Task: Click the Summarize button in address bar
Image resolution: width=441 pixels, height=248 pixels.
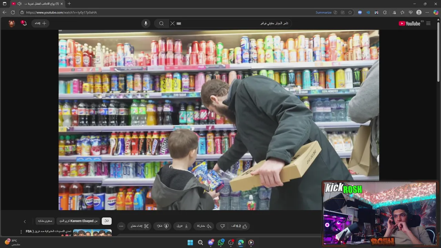Action: [324, 12]
